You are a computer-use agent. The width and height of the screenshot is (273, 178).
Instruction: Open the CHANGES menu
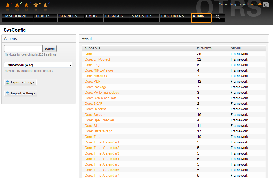point(114,16)
